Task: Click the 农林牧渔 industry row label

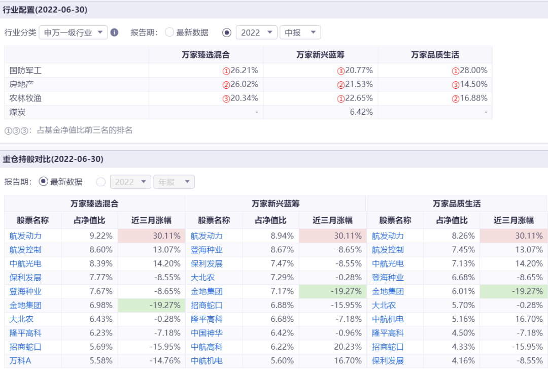Action: (25, 98)
